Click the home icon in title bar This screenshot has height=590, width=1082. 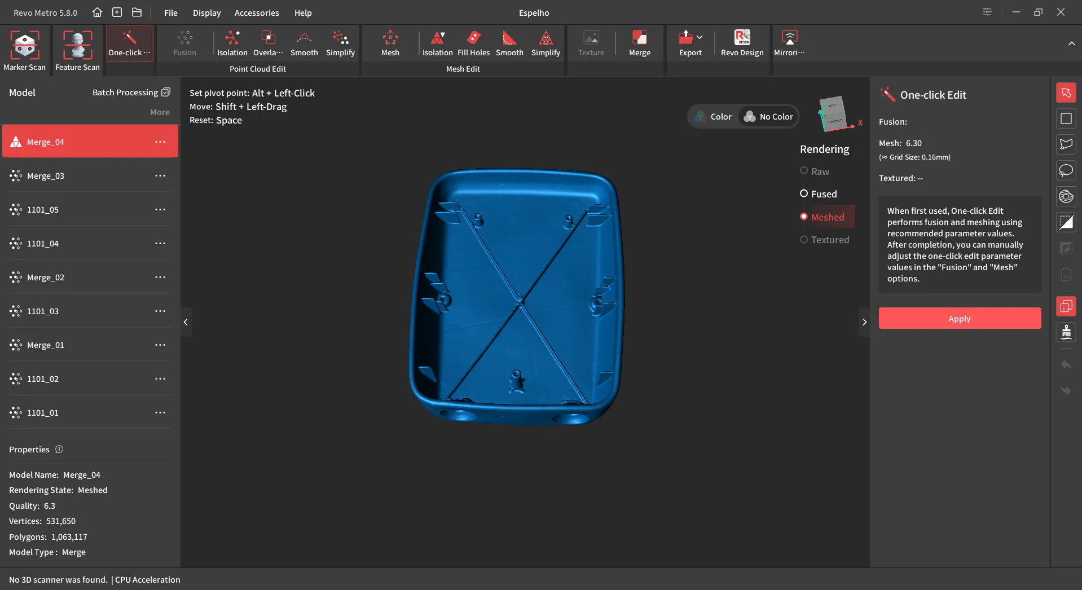97,12
